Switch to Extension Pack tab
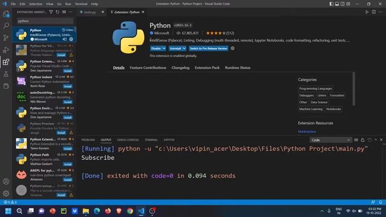 [x=207, y=68]
